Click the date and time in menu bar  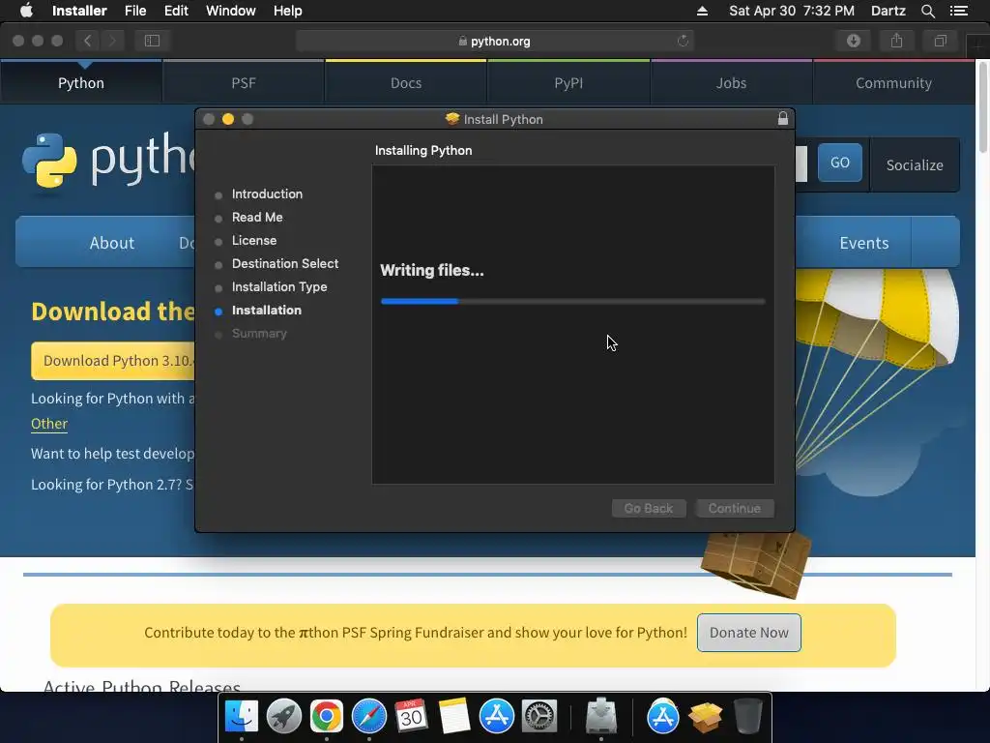click(x=792, y=11)
